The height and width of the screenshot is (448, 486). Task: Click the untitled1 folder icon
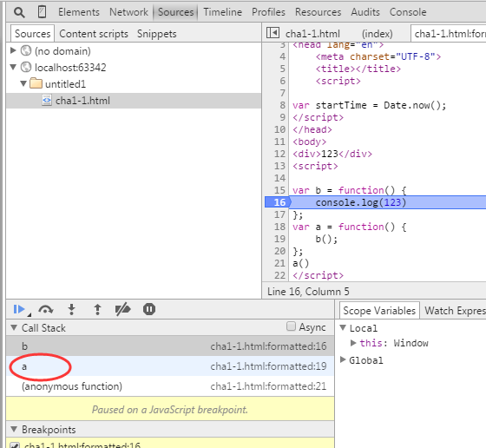coord(36,83)
